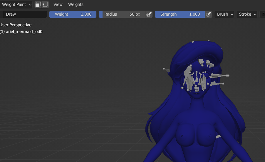Open the View menu
The height and width of the screenshot is (162, 265).
pyautogui.click(x=58, y=5)
